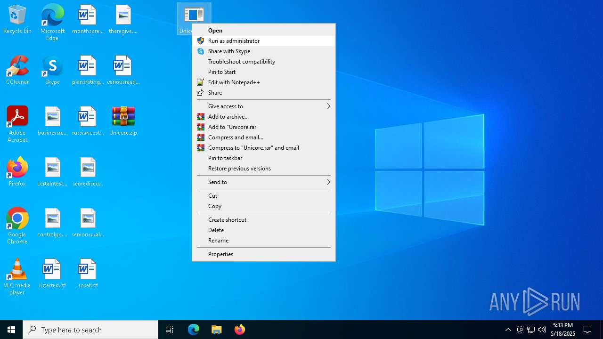Choose Copy in the context menu
This screenshot has width=603, height=339.
pos(263,206)
